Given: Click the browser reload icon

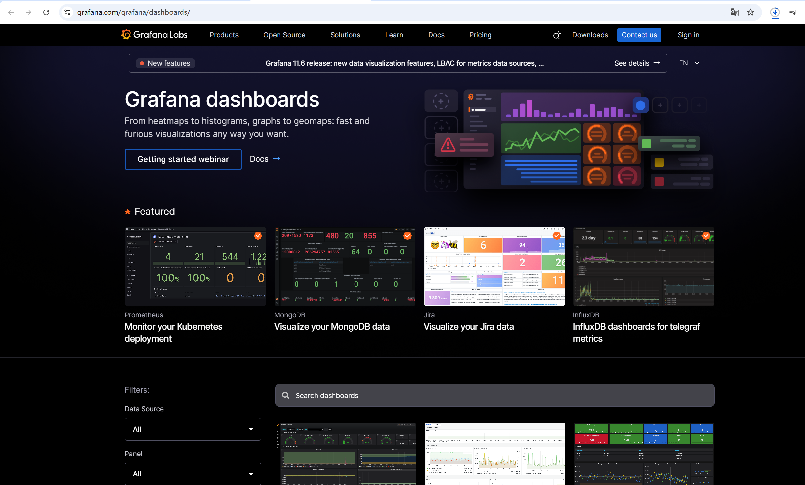Looking at the screenshot, I should (x=46, y=12).
